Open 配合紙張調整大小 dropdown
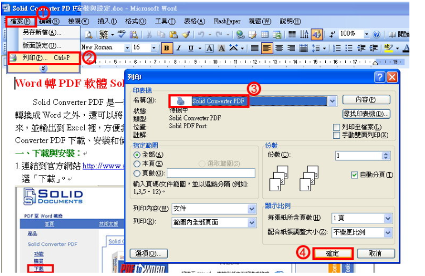 (388, 233)
